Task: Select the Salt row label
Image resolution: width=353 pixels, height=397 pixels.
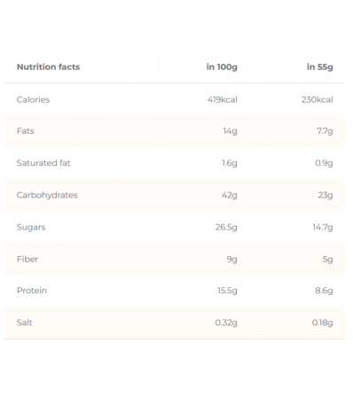Action: click(24, 323)
